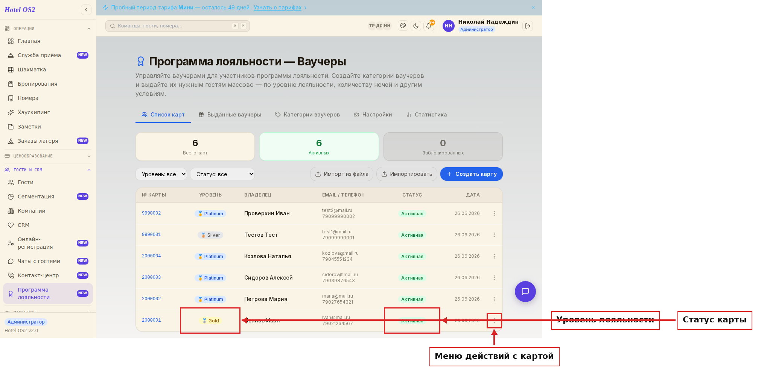The width and height of the screenshot is (761, 375).
Task: Open Контакт-центр page
Action: [x=48, y=275]
